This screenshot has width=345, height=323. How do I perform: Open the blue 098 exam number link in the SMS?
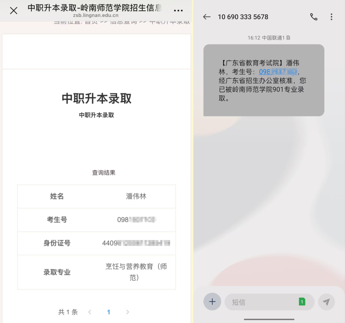[x=278, y=72]
